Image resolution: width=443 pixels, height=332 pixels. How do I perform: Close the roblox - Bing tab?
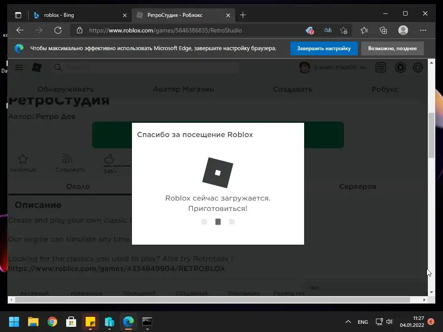pyautogui.click(x=125, y=15)
